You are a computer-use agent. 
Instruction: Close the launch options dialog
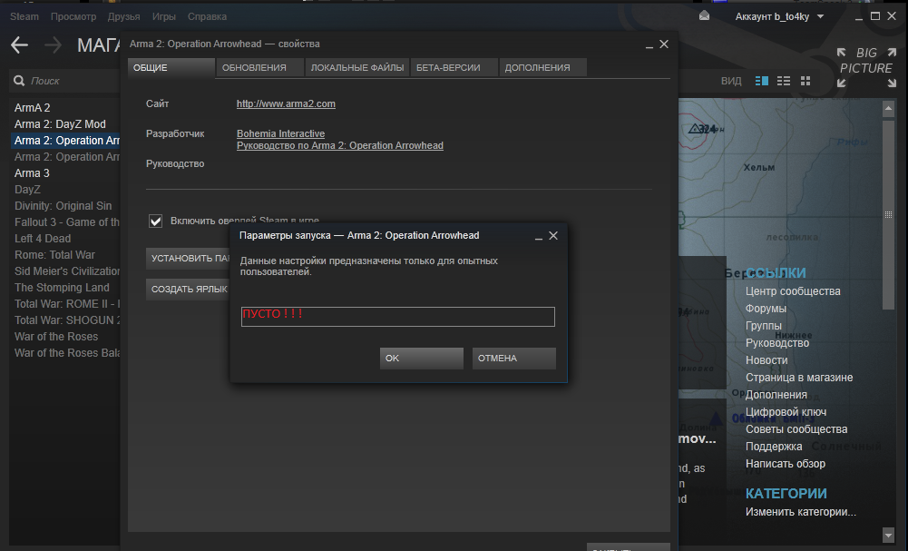pyautogui.click(x=553, y=235)
